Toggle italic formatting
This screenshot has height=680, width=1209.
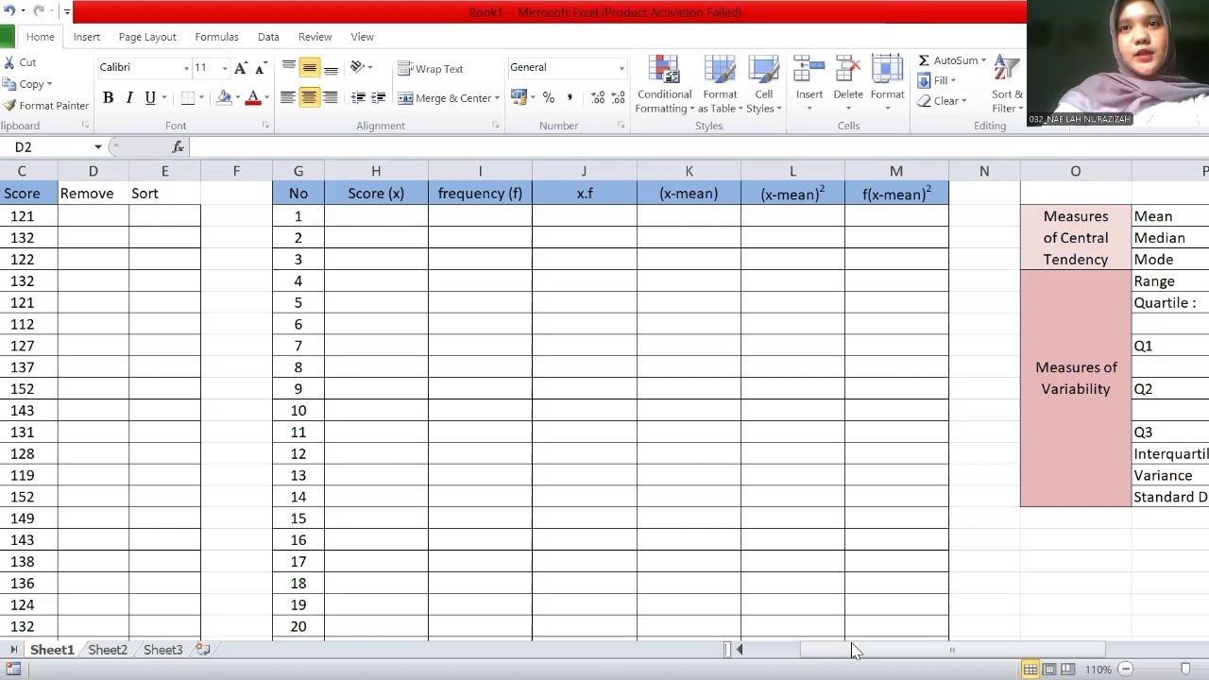[x=129, y=97]
